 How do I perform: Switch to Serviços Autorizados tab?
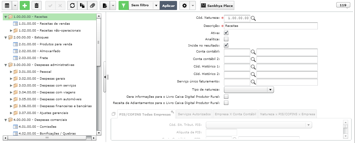tap(194, 114)
